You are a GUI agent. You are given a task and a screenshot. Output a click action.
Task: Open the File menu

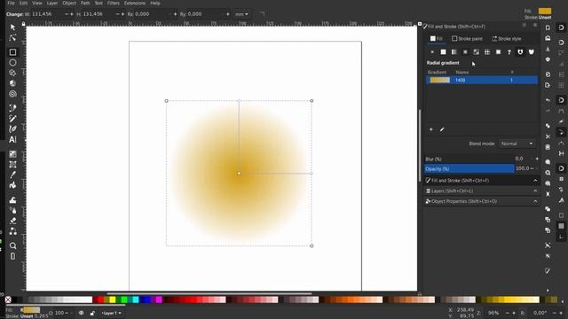tap(12, 3)
